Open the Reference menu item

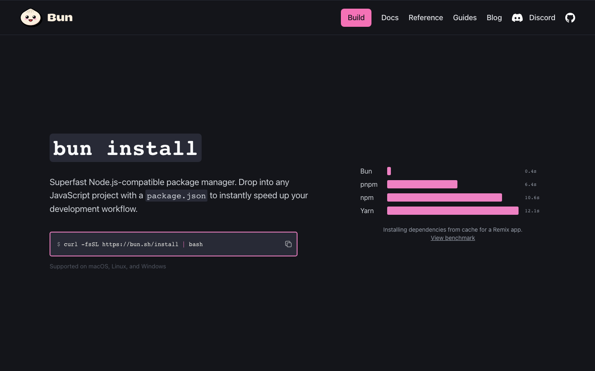click(x=426, y=18)
